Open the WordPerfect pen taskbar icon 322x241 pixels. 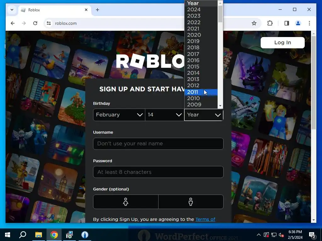85,235
